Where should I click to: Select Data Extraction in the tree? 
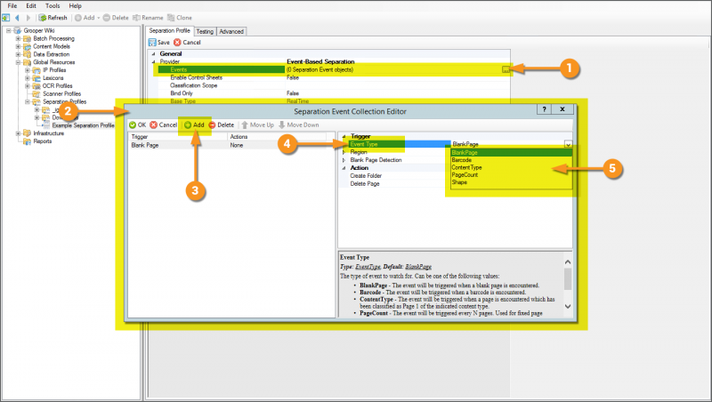pos(52,54)
